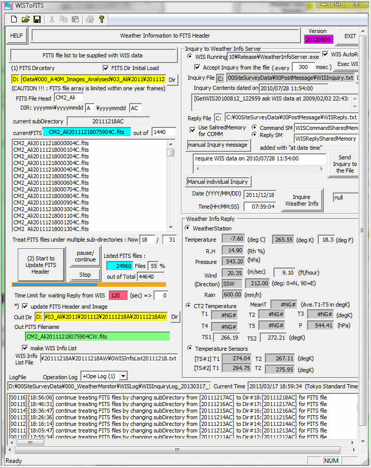Click the Cut scissors icon

(x=52, y=19)
